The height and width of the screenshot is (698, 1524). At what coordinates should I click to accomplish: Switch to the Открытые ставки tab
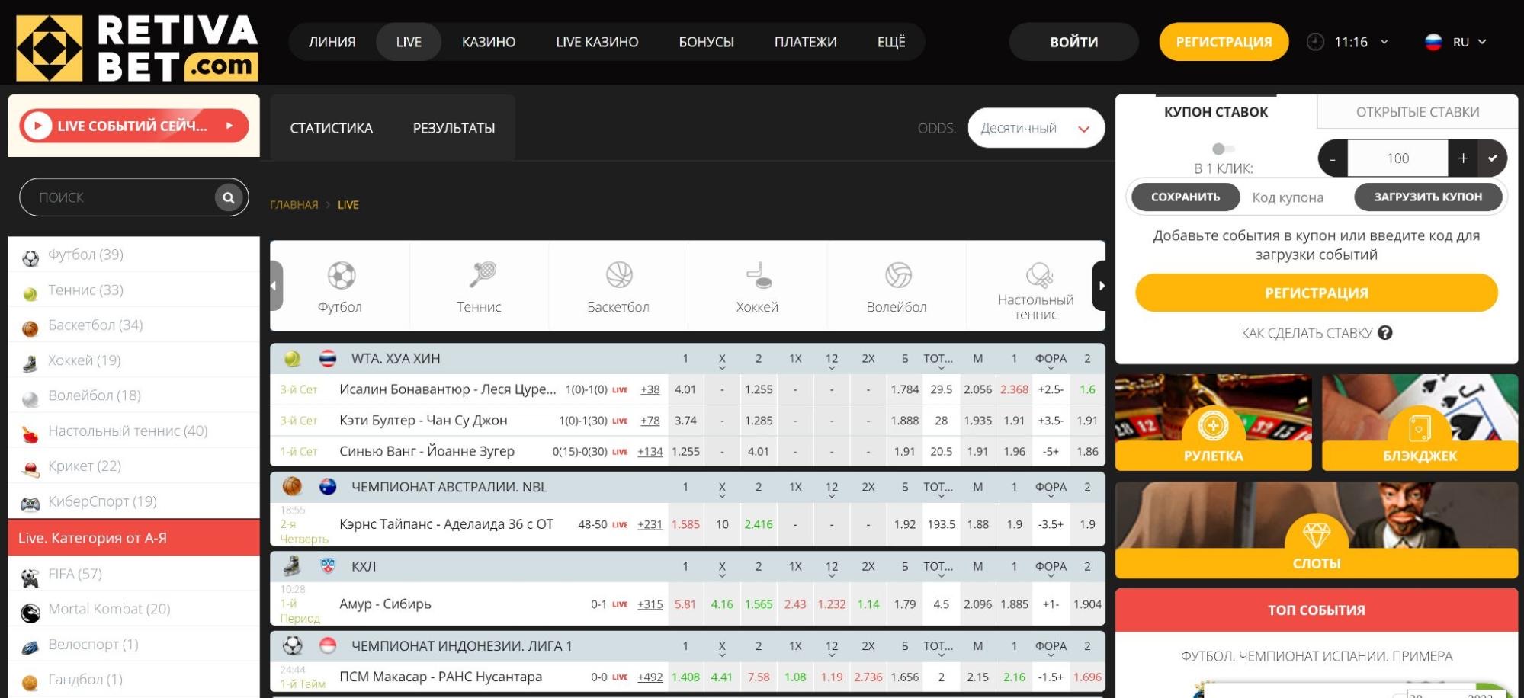point(1417,112)
